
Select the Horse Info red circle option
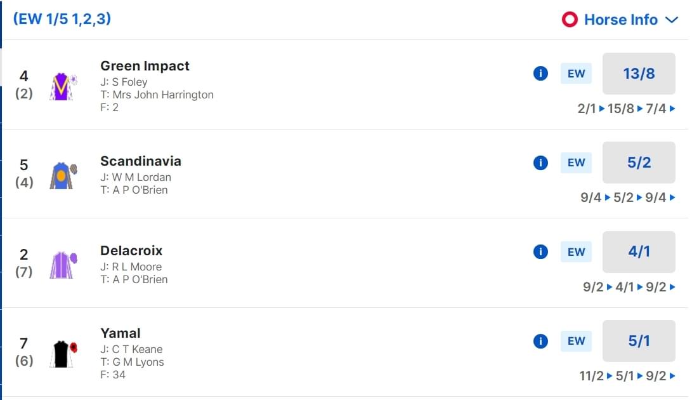coord(570,20)
